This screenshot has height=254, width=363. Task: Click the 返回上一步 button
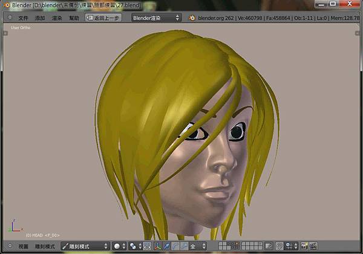pos(103,18)
